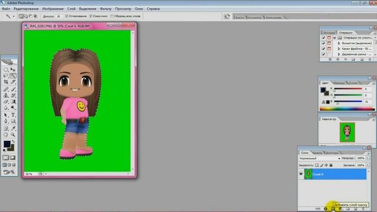This screenshot has height=212, width=377.
Task: Expand the Виньетка action
Action: [x=339, y=43]
